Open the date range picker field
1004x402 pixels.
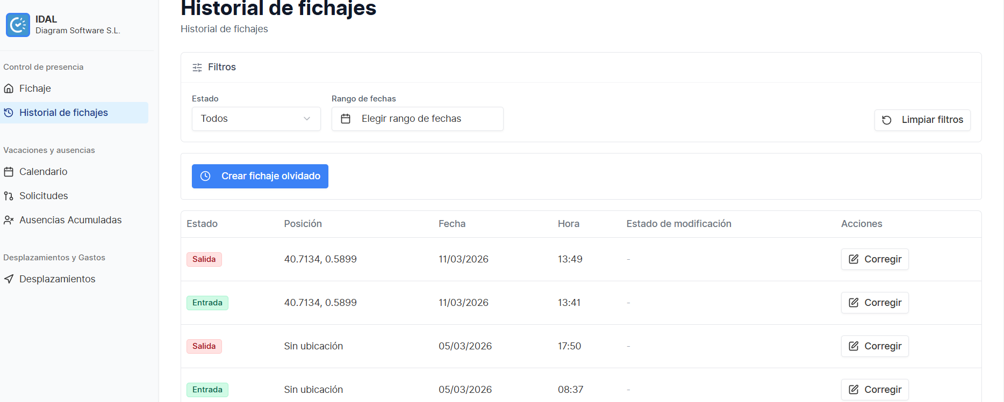click(417, 119)
